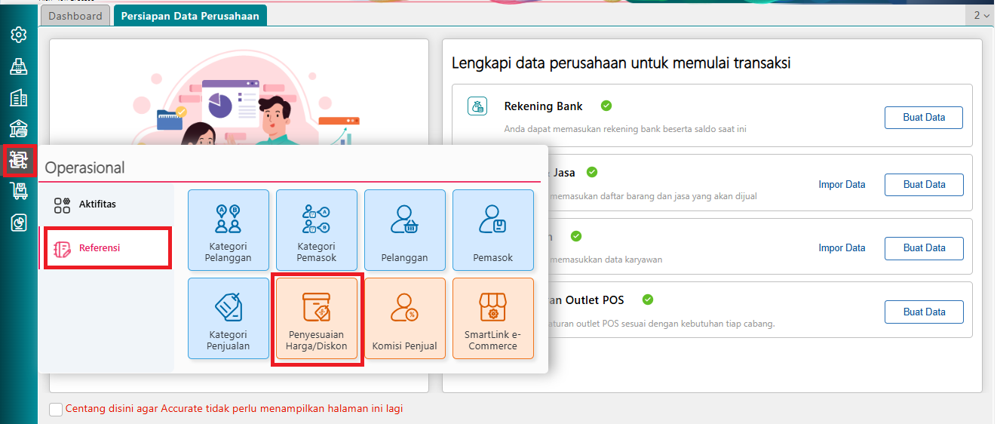The height and width of the screenshot is (424, 997).
Task: Switch to Persiapan Data Perusahaan tab
Action: 190,16
